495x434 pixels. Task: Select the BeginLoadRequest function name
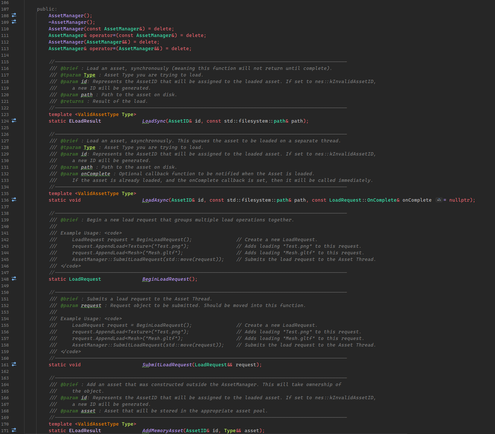[x=165, y=279]
